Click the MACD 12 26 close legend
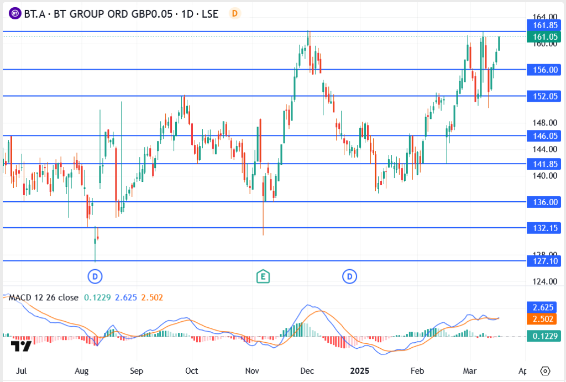The width and height of the screenshot is (566, 382). 44,297
